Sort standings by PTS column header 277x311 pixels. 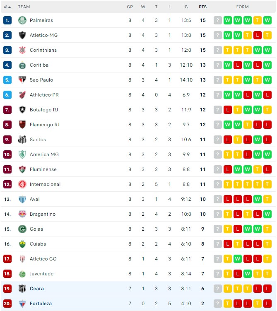202,7
